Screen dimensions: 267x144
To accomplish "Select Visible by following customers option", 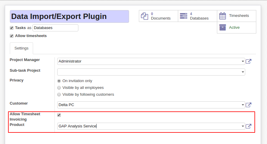I will (x=59, y=95).
